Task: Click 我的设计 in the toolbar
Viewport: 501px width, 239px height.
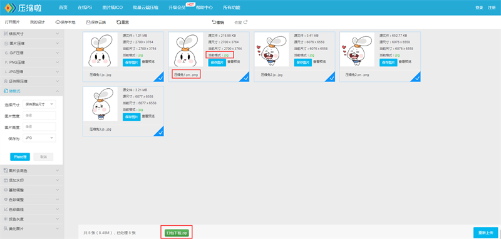Action: [x=38, y=23]
